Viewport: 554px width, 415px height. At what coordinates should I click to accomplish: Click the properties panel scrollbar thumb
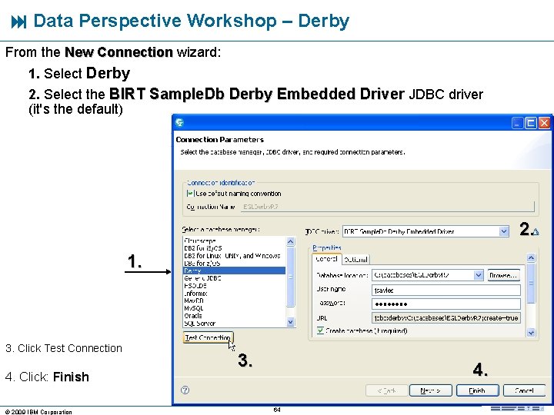(x=531, y=284)
